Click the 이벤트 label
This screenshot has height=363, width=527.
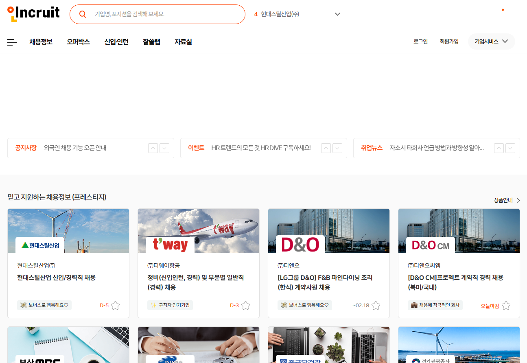tap(196, 148)
